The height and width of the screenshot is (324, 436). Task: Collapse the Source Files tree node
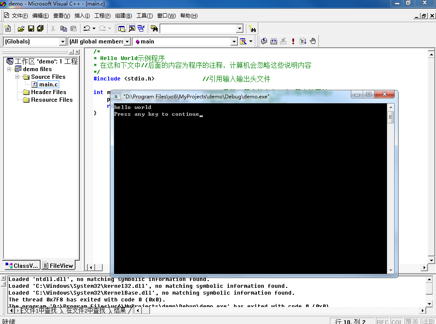[17, 77]
